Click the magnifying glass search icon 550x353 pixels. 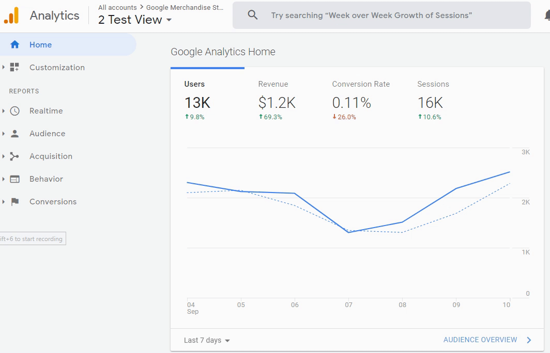253,15
